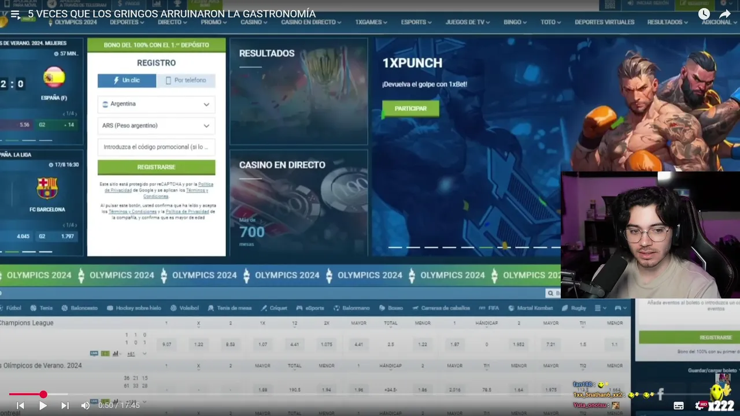Open the statistics chart icon beside +61

pos(116,353)
